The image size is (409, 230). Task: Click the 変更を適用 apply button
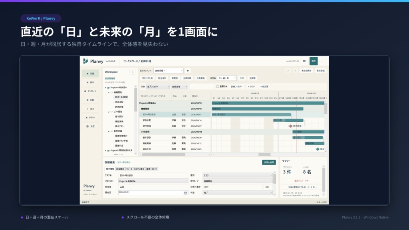269,163
